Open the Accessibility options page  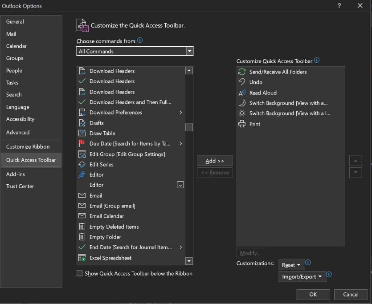pyautogui.click(x=20, y=119)
